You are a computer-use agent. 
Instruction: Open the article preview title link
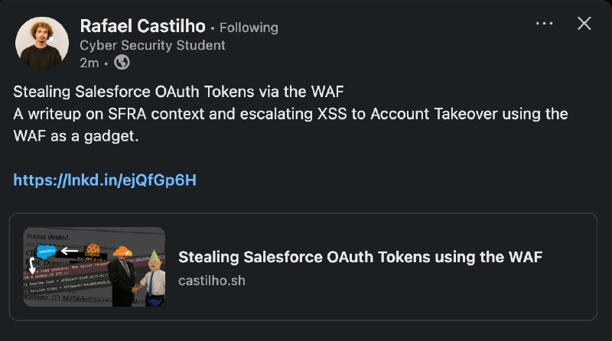click(x=360, y=257)
